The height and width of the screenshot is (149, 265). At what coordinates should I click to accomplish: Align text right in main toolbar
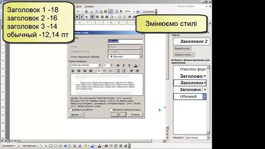pos(102,17)
